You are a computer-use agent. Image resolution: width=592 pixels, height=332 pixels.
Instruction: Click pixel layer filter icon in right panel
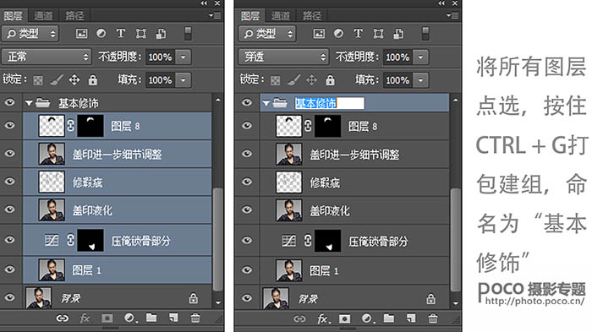tap(319, 34)
